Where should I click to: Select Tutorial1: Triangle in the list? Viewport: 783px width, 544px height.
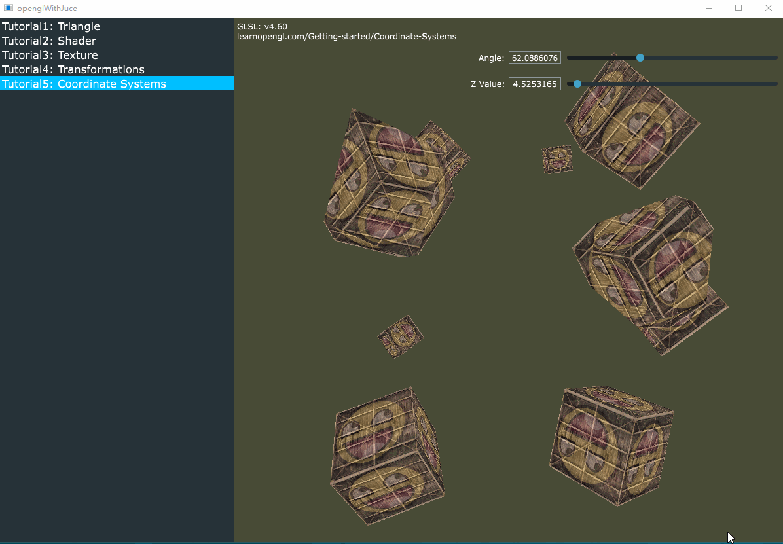point(117,26)
